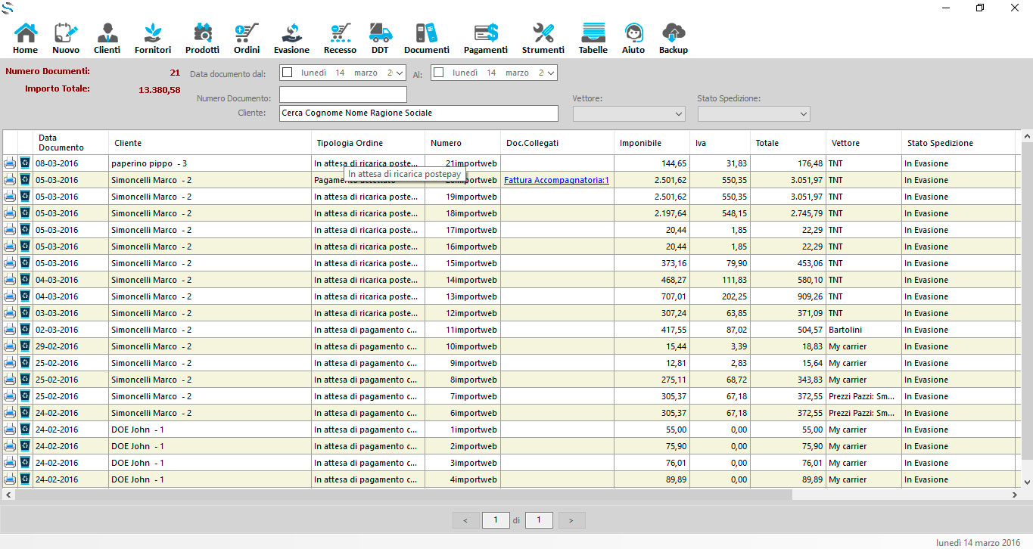Expand the Stato Spedizione dropdown

pos(803,113)
